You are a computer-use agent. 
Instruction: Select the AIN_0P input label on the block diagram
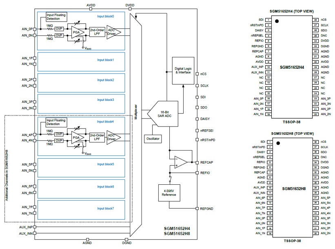pyautogui.click(x=27, y=29)
